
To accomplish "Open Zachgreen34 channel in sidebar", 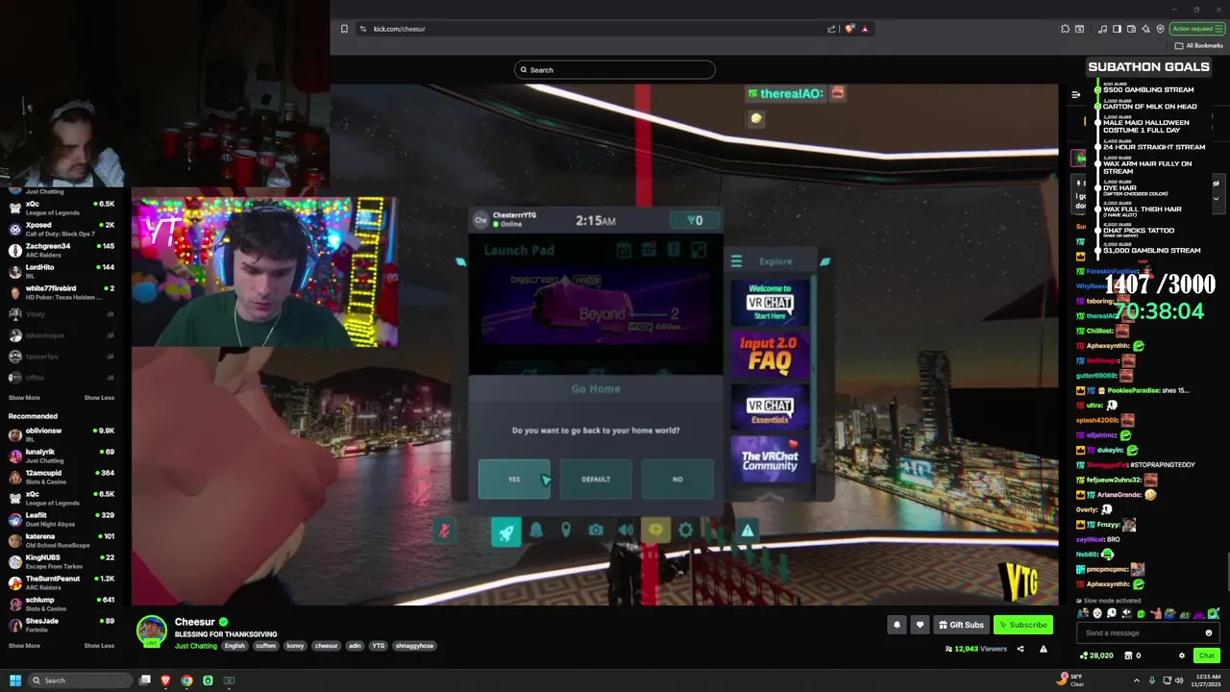I will [63, 250].
